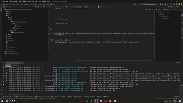Viewport: 183px width, 103px height.
Task: Select Application class in project tree
Action: tap(17, 28)
